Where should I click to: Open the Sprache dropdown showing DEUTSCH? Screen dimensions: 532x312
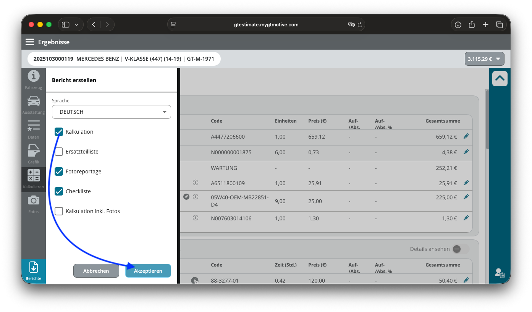click(112, 112)
